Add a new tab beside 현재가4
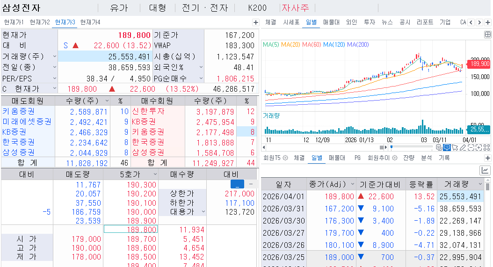 (255, 22)
